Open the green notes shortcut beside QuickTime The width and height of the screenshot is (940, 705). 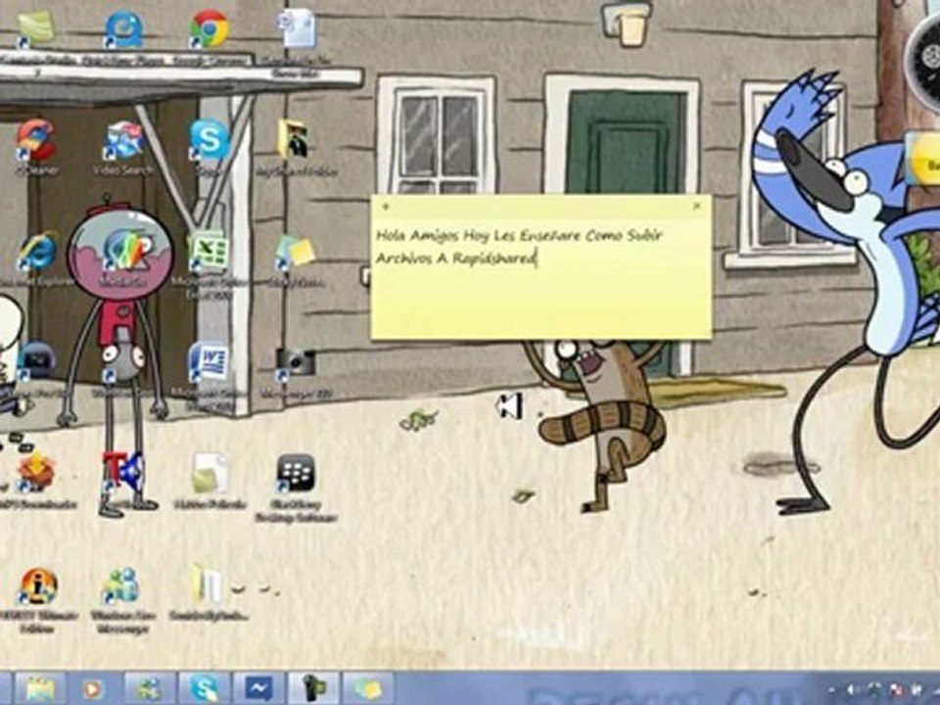[x=35, y=28]
